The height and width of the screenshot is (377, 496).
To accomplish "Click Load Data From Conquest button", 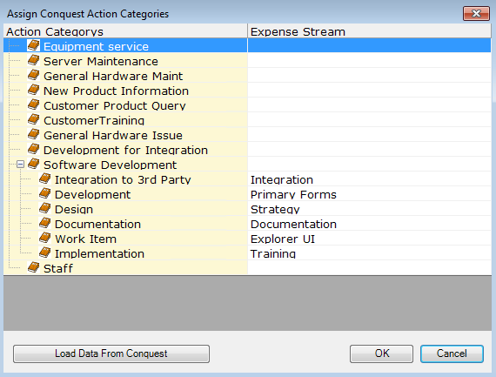I will coord(111,353).
